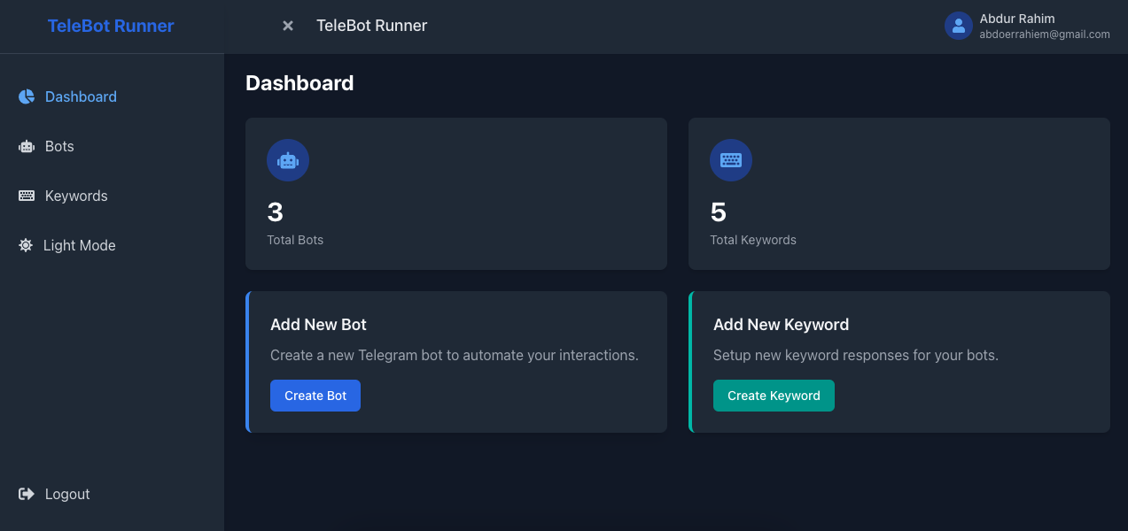Screen dimensions: 1128x531
Task: Click the keyboard icon in Total Keywords card
Action: tap(731, 160)
